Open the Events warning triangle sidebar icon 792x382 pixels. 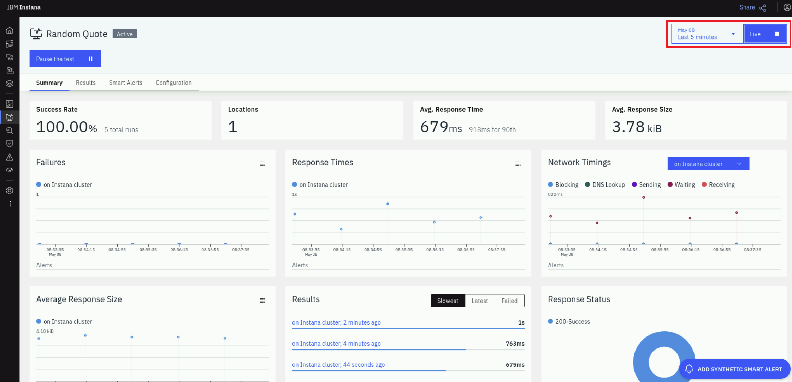pos(10,157)
